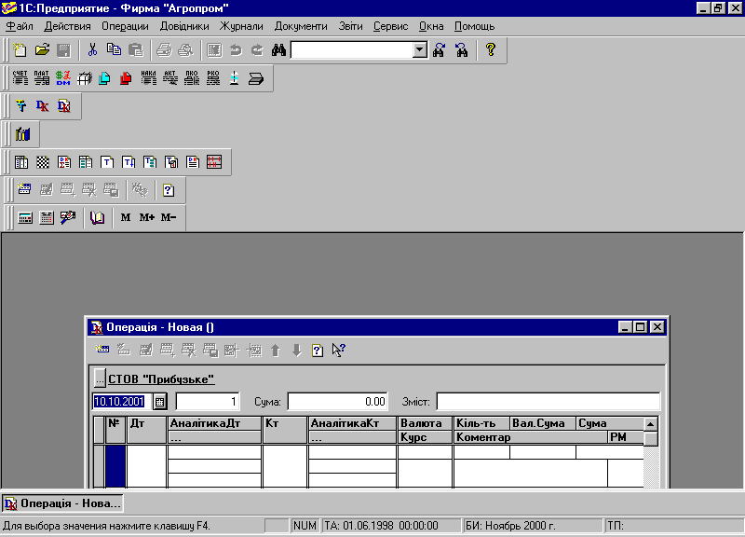Click the checkerboard report icon
Image resolution: width=745 pixels, height=537 pixels.
point(43,162)
